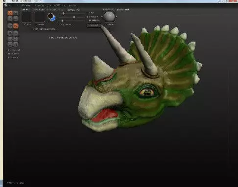This screenshot has height=187, width=238.
Task: Open the first dark brush texture slot
Action: 27,17
